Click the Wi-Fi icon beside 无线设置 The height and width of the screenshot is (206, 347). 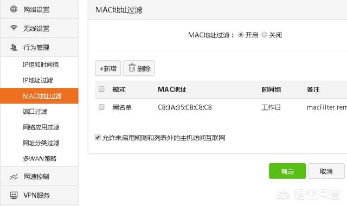14,28
